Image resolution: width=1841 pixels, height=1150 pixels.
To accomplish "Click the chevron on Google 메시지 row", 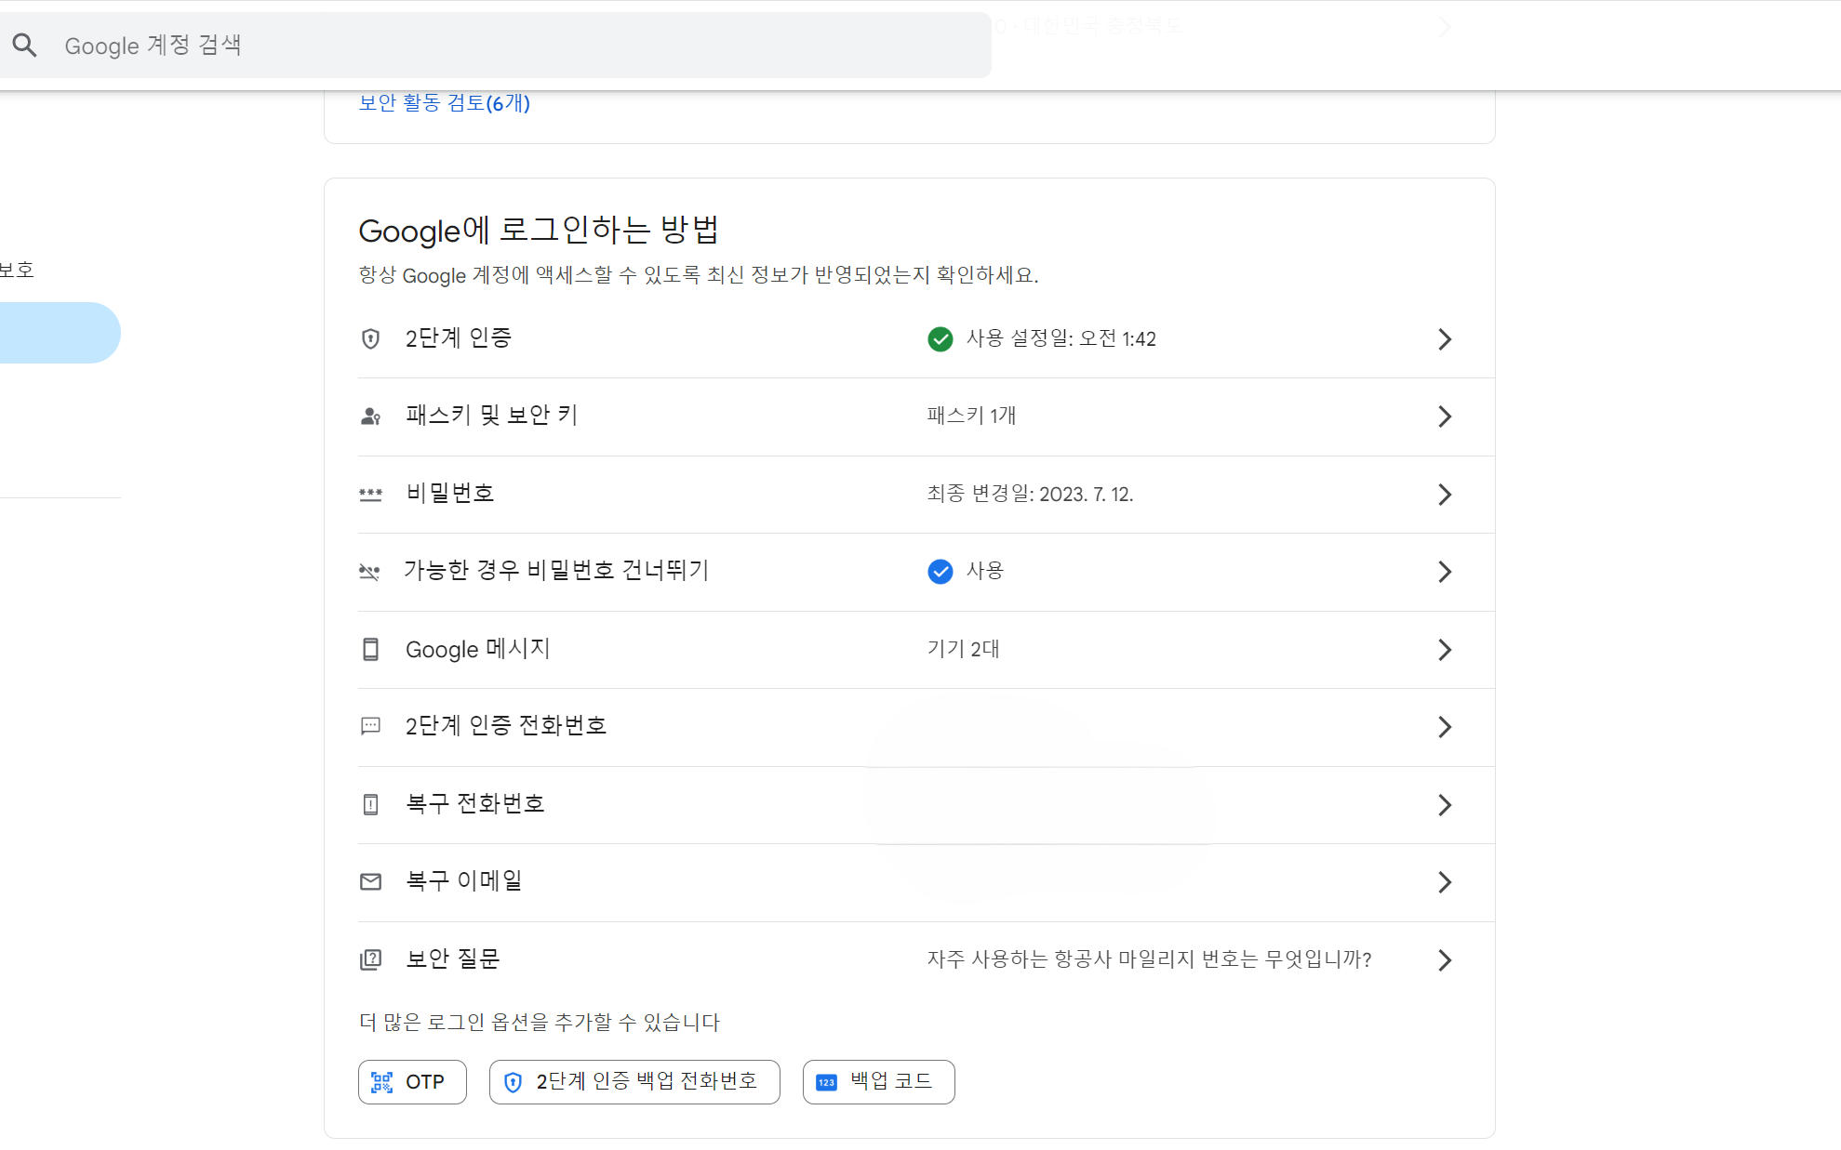I will pyautogui.click(x=1444, y=650).
